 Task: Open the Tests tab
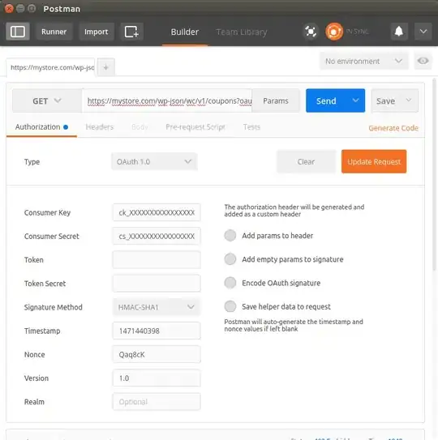251,127
